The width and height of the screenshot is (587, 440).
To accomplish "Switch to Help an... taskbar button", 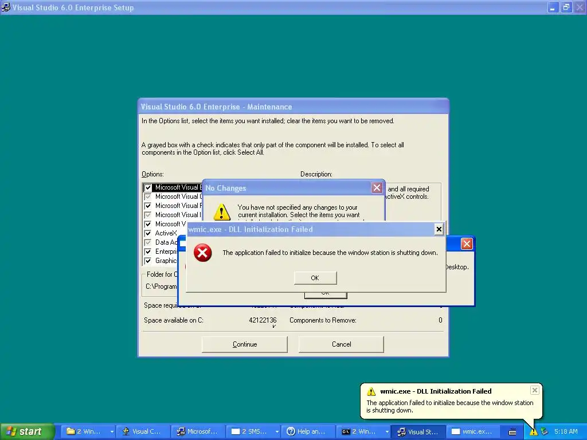I will [x=308, y=432].
